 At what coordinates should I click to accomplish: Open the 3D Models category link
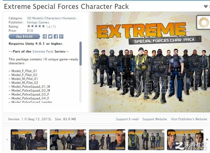[35, 18]
